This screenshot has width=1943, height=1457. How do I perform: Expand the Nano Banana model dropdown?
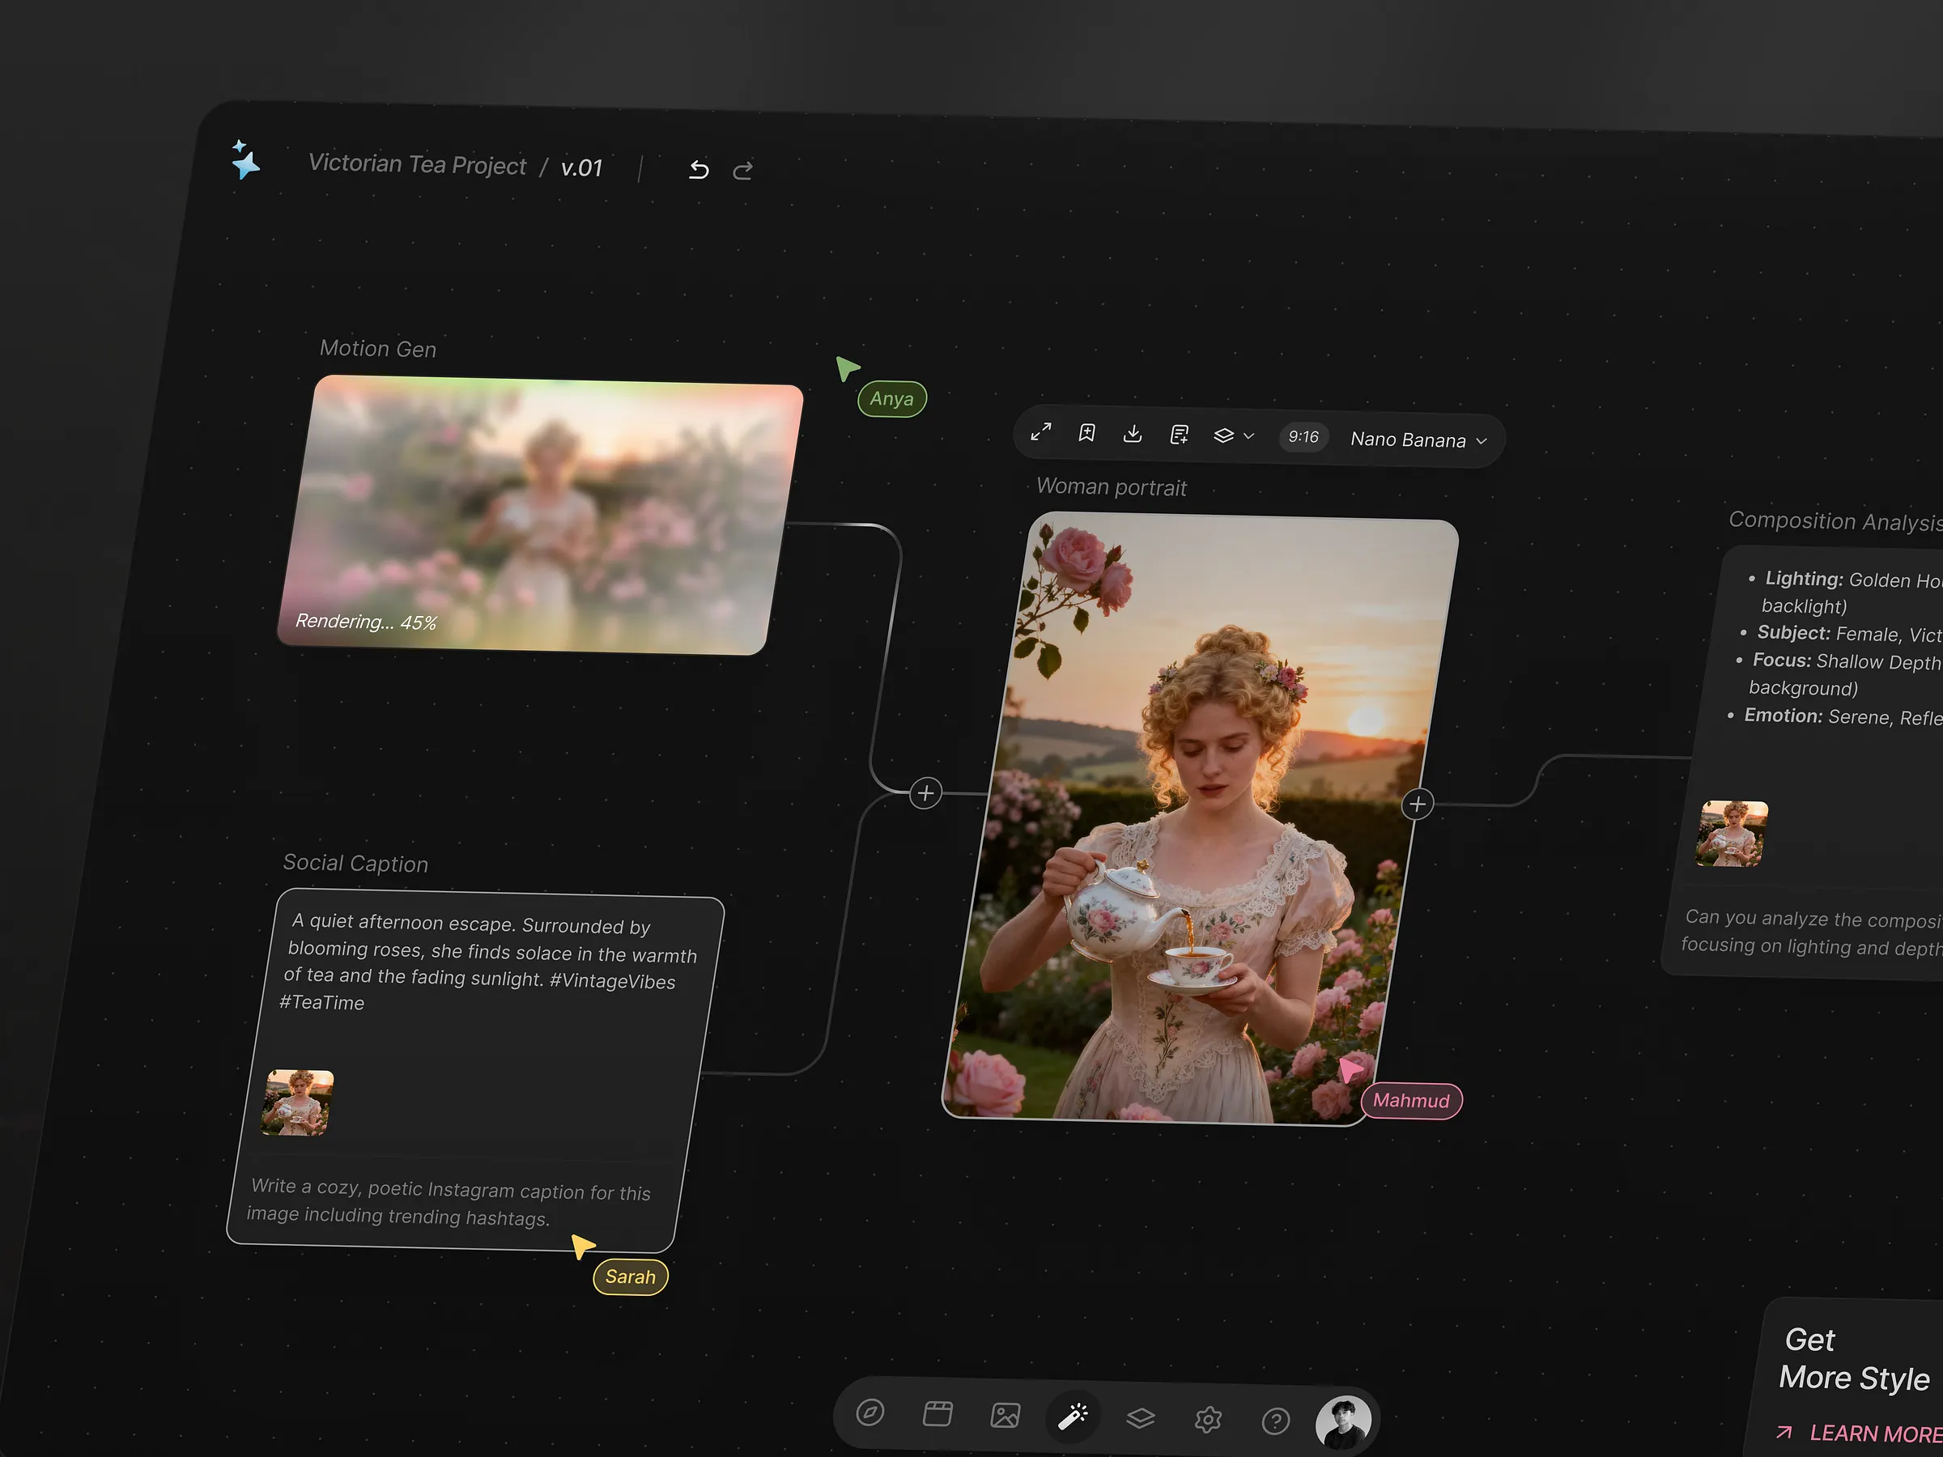(x=1418, y=440)
